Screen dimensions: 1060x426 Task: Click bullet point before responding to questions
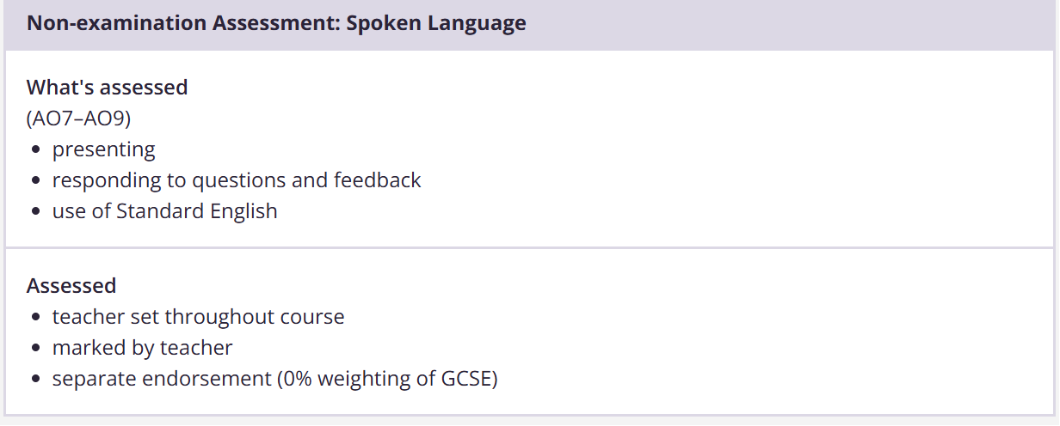pos(35,181)
